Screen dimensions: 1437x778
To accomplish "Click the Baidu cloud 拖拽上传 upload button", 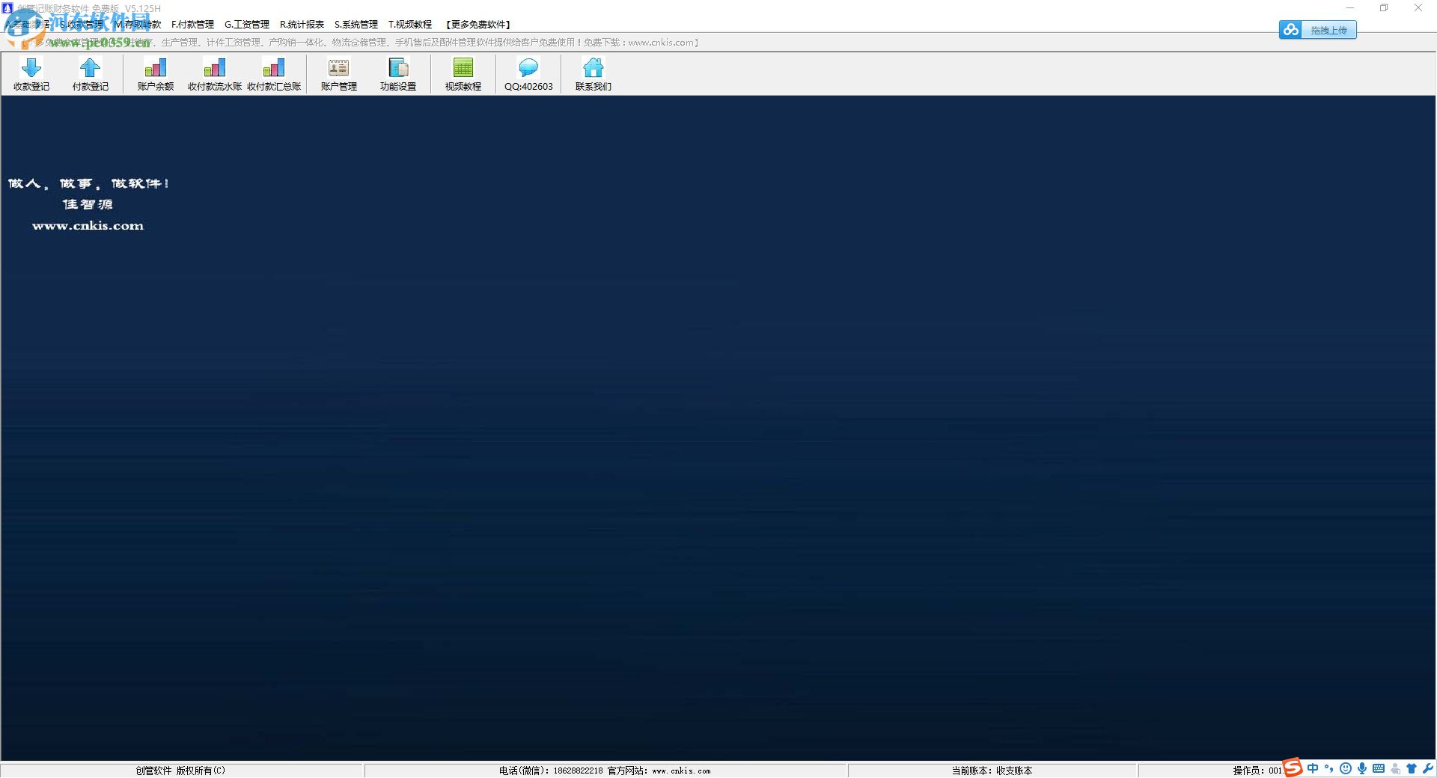I will pyautogui.click(x=1318, y=30).
